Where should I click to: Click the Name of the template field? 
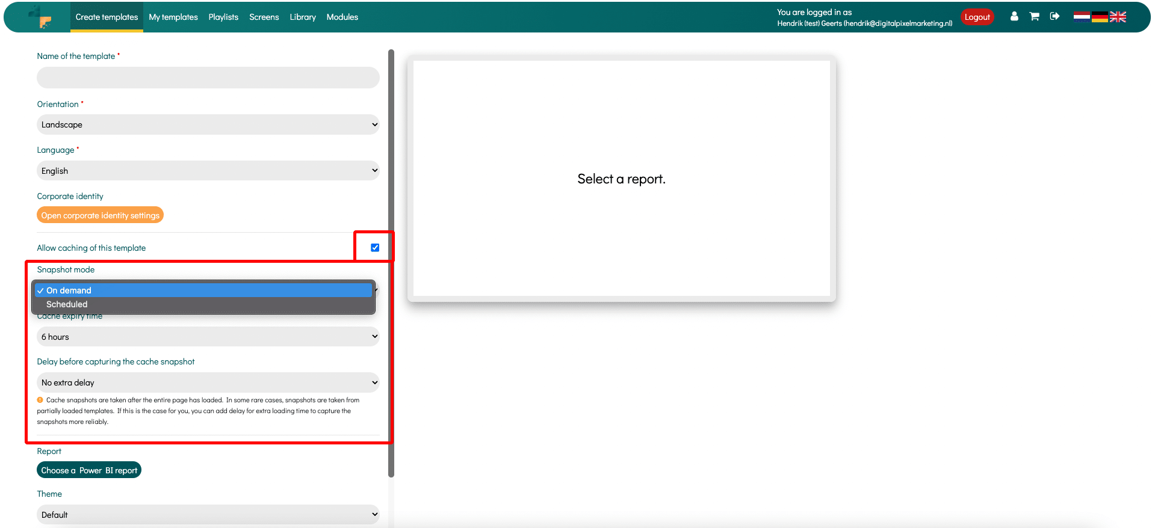208,78
